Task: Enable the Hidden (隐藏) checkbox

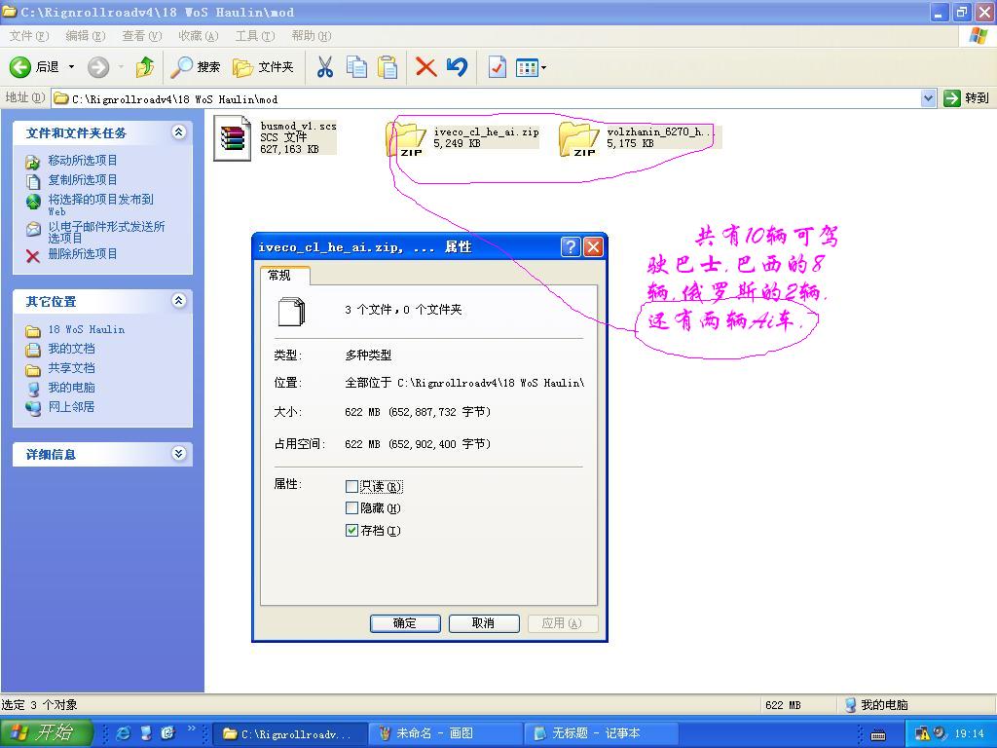Action: 352,508
